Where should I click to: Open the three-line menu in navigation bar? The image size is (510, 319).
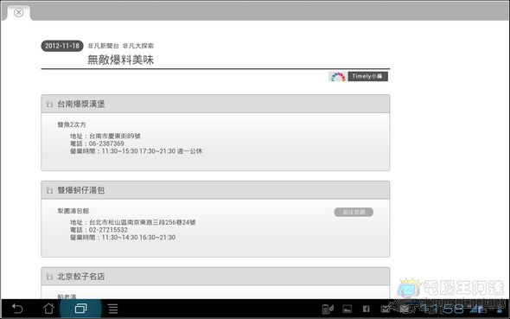pyautogui.click(x=113, y=309)
